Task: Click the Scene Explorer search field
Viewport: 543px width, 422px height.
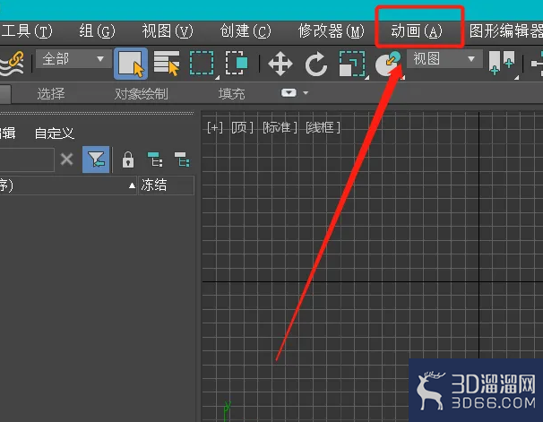Action: click(27, 159)
